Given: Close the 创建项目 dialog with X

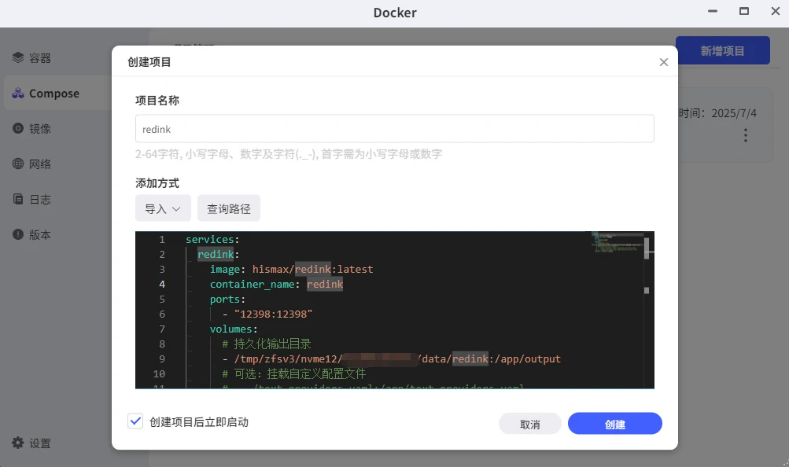Looking at the screenshot, I should click(x=663, y=62).
